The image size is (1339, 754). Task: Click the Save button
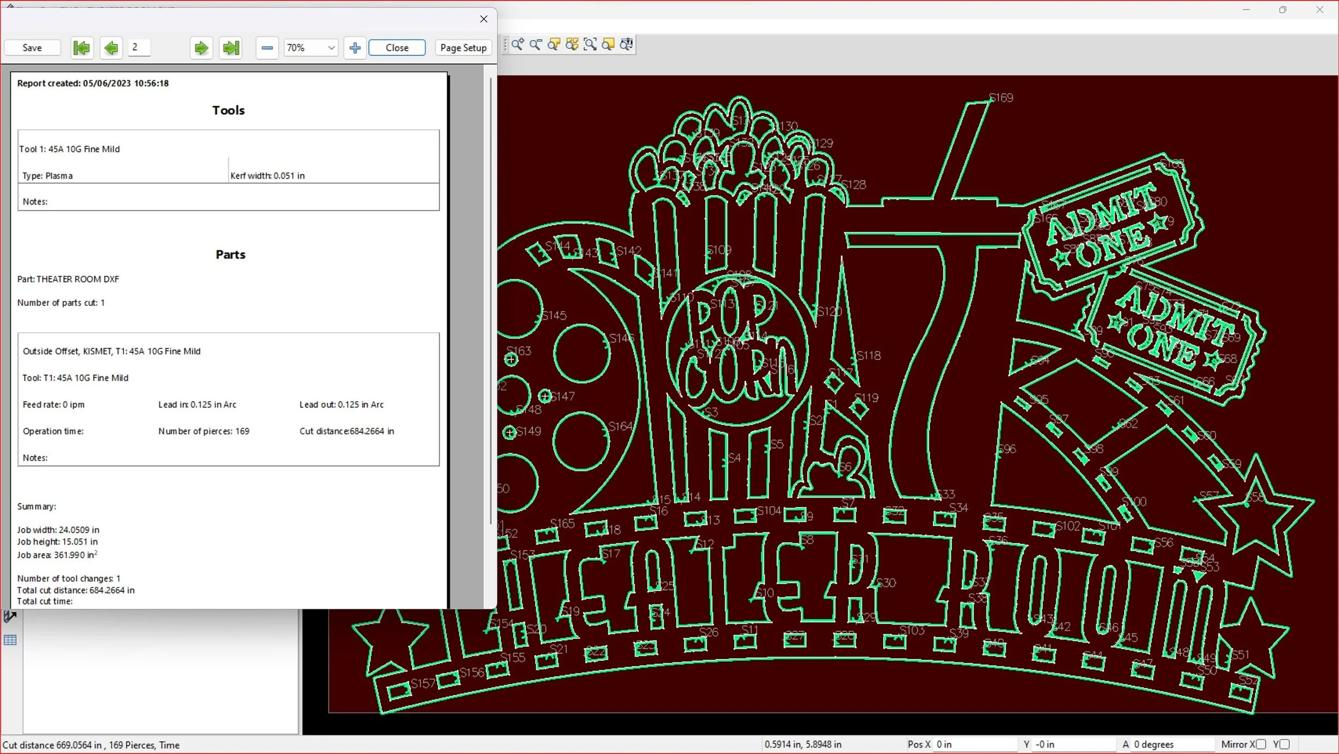[32, 48]
